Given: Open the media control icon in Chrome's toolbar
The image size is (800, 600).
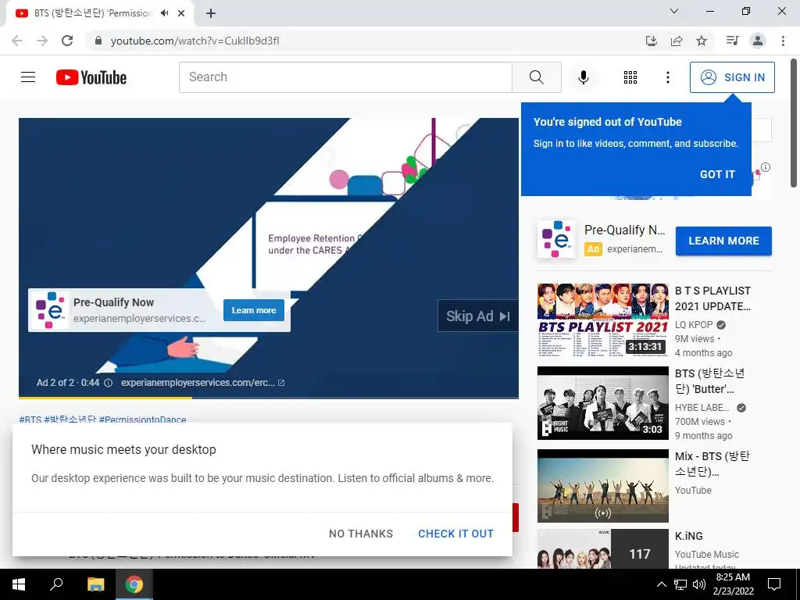Looking at the screenshot, I should (732, 41).
